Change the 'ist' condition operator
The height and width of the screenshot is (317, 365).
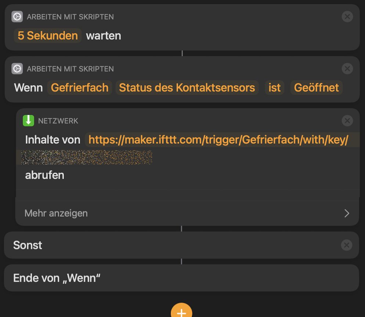coord(274,88)
